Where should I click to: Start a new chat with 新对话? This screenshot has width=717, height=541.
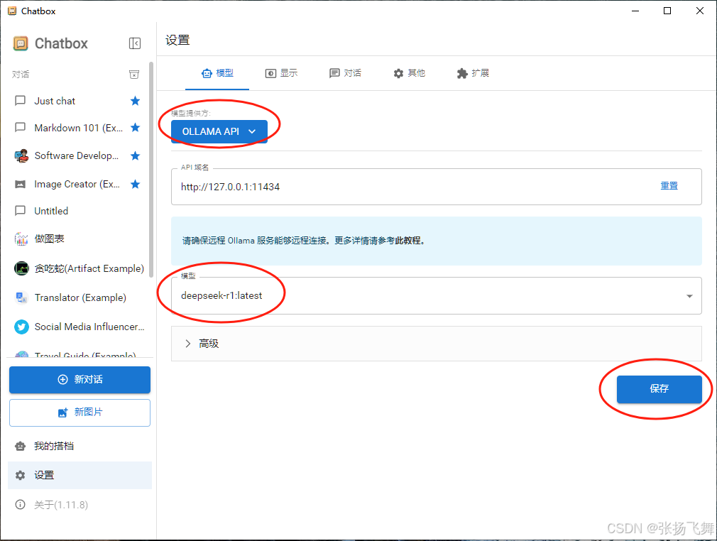point(80,380)
